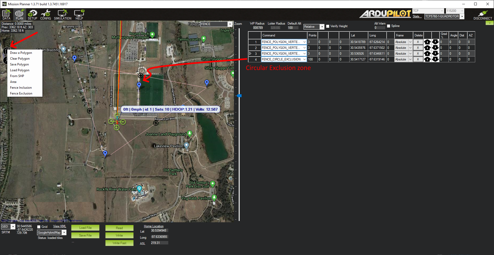
Task: Move the FENCE_CIRCLE_EXCLUSION row down
Action: pos(436,59)
